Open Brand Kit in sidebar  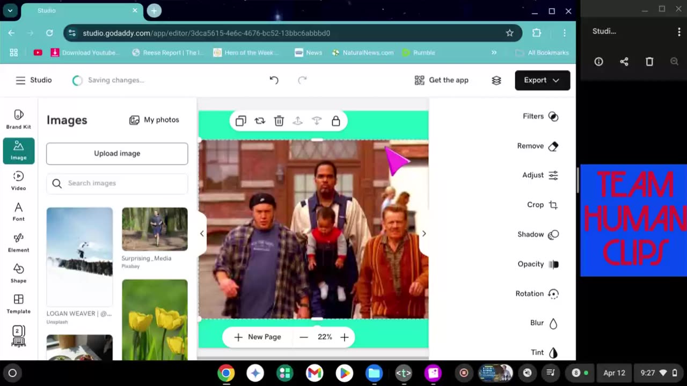click(19, 120)
